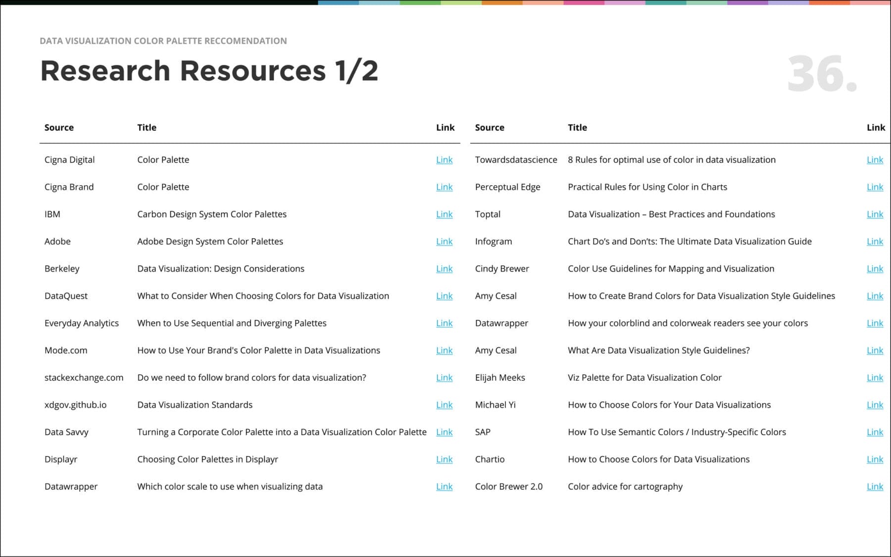
Task: Open the Infogram row link
Action: [875, 242]
